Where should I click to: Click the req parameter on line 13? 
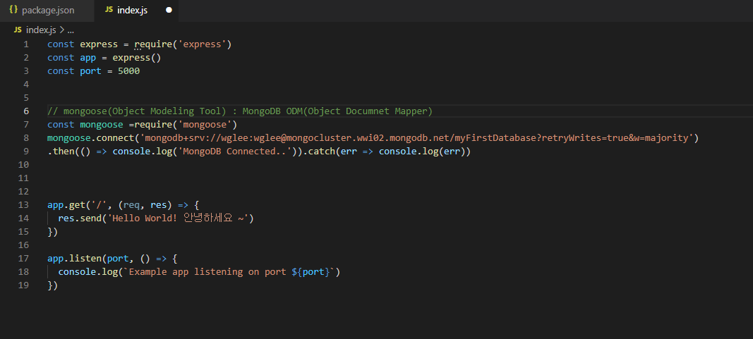pyautogui.click(x=131, y=205)
